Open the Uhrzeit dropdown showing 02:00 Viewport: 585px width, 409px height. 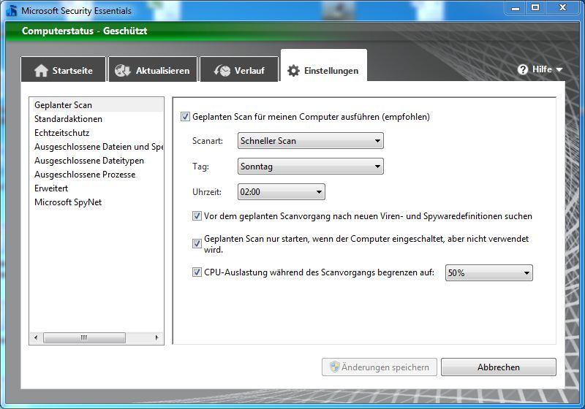click(282, 192)
